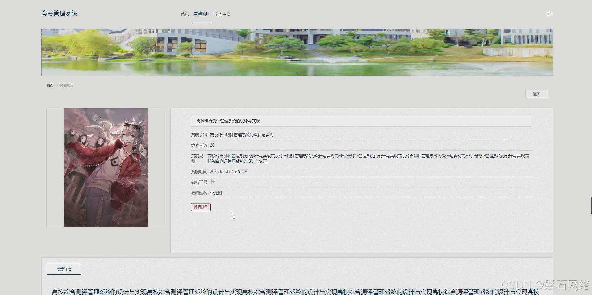Click the 返回 back button
This screenshot has width=592, height=295.
(x=537, y=94)
